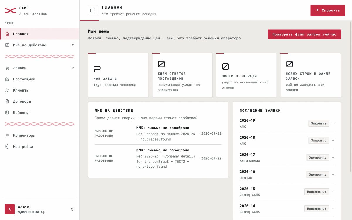Click the document icon beside Договоры
This screenshot has height=220, width=352.
click(x=7, y=101)
